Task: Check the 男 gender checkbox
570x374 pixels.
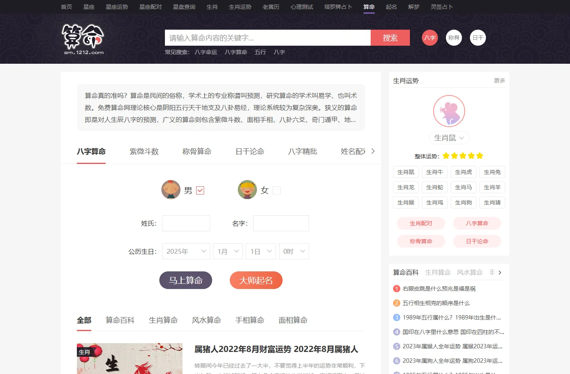Action: pyautogui.click(x=200, y=190)
